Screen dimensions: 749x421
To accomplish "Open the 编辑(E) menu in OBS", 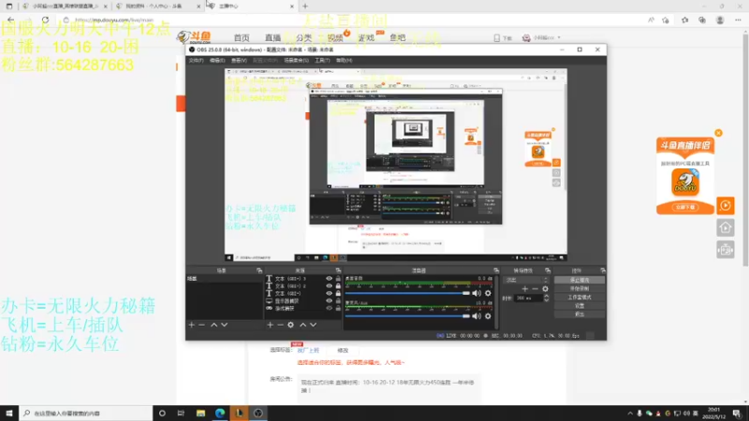I will click(x=217, y=61).
